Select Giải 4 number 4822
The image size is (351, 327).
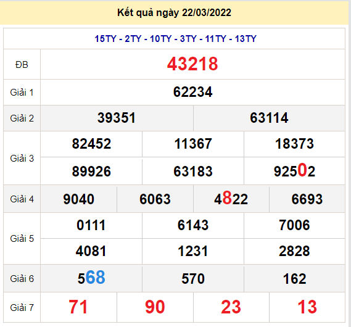(x=231, y=198)
